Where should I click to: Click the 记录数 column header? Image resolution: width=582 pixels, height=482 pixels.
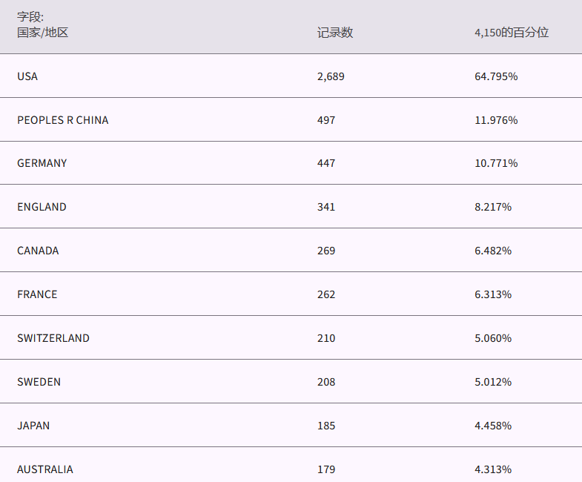(335, 33)
